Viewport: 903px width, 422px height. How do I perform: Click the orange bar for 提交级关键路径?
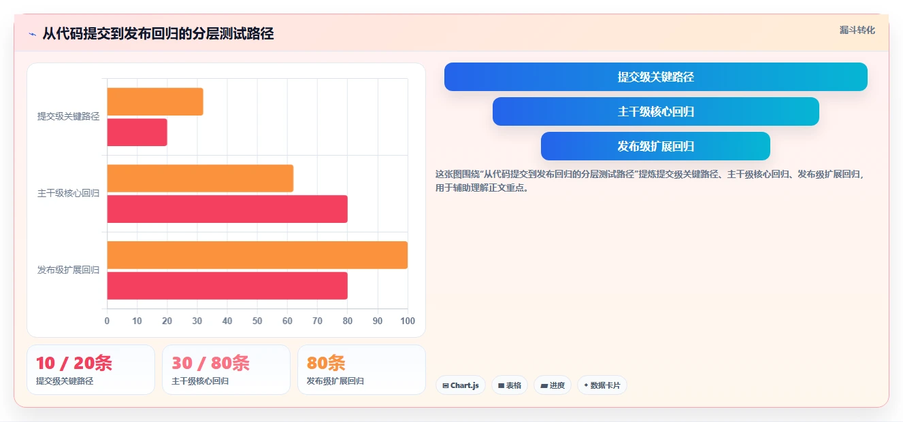(155, 101)
